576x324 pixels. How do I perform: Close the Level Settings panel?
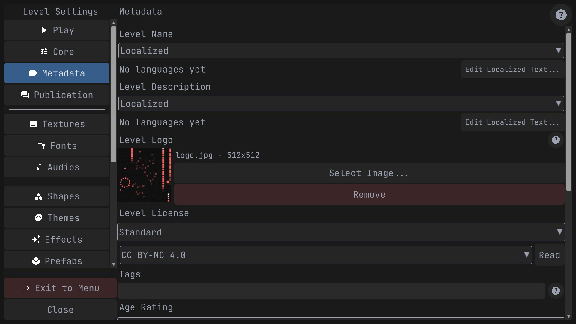60,310
